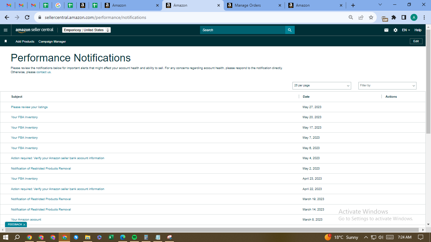This screenshot has height=242, width=431.
Task: Open Restricted Products Removal notice from May 2
Action: click(x=41, y=169)
